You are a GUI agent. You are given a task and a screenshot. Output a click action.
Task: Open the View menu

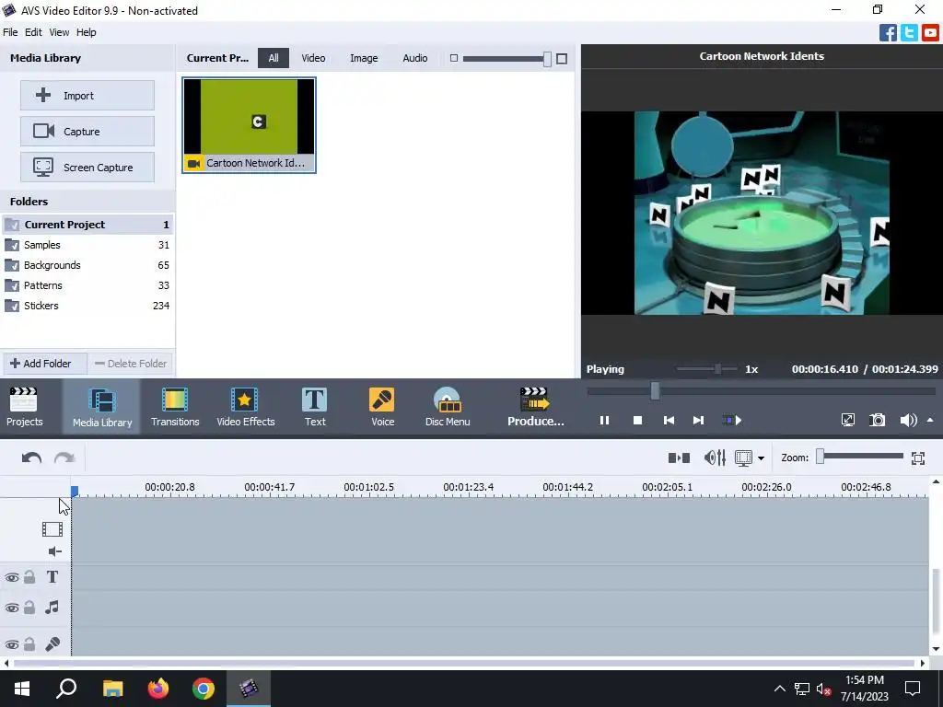(x=59, y=32)
